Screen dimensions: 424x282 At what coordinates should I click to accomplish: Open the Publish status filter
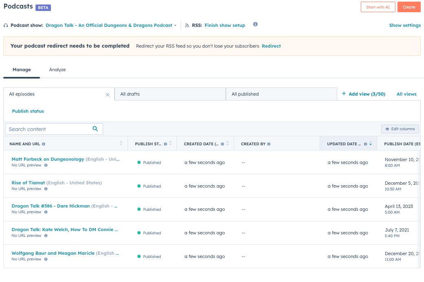coord(28,111)
